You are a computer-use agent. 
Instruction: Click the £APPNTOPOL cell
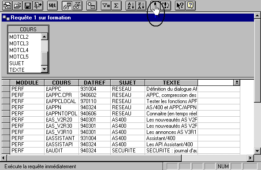point(61,114)
